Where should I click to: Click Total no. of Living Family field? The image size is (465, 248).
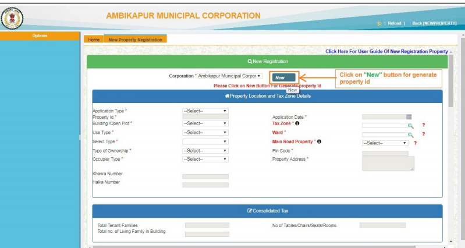pos(207,235)
